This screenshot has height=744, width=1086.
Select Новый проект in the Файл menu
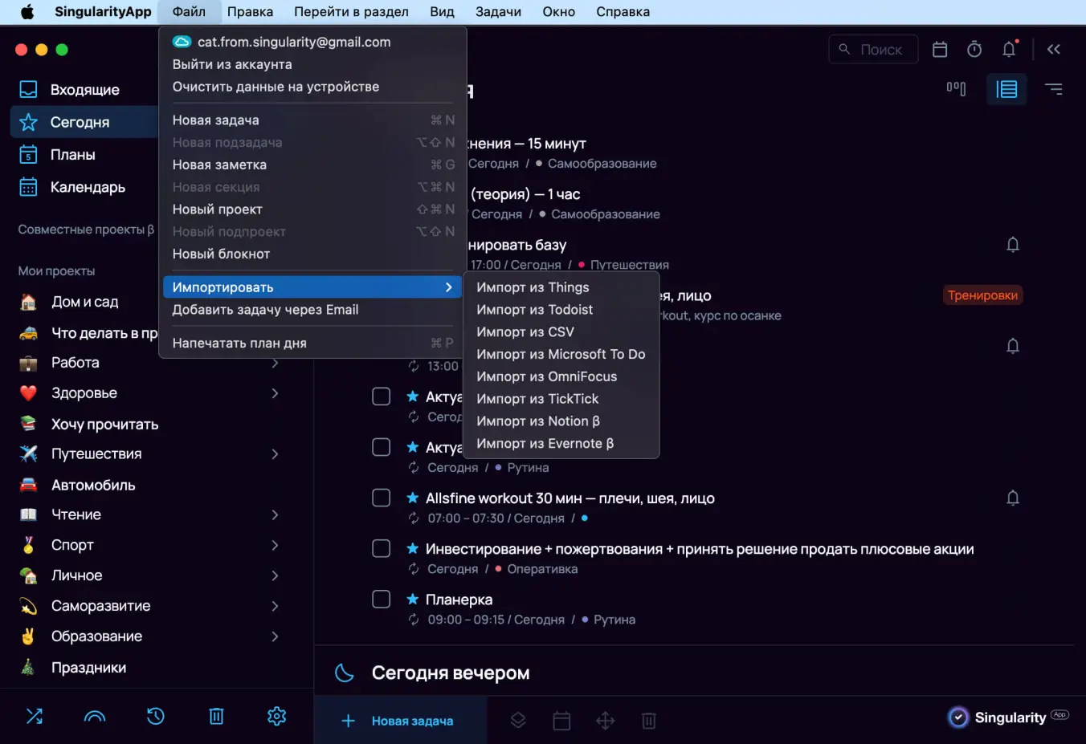coord(218,209)
